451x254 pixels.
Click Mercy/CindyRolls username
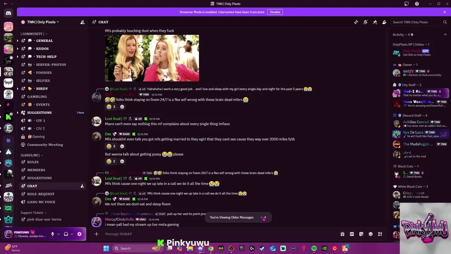(x=119, y=219)
